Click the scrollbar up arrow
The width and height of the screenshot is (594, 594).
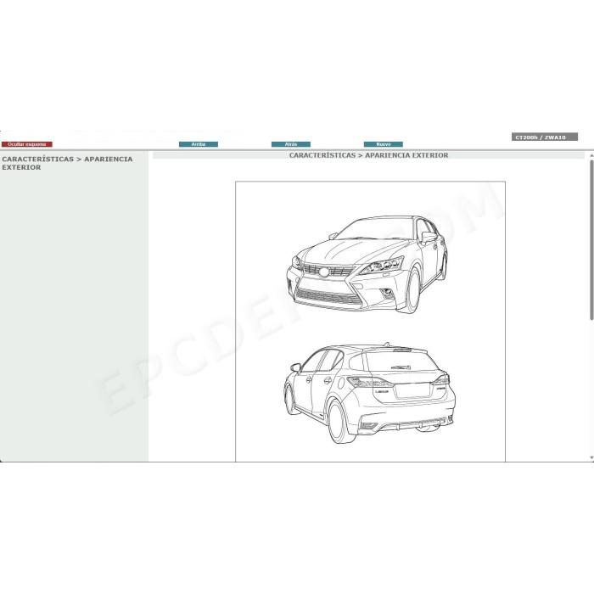point(591,155)
